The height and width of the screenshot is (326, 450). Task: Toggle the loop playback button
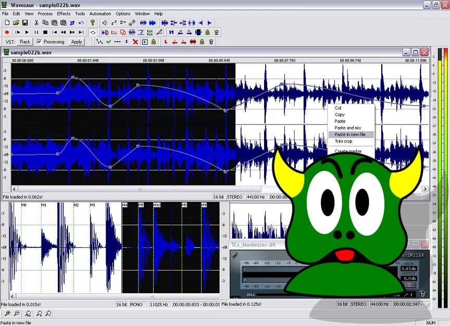click(x=93, y=32)
